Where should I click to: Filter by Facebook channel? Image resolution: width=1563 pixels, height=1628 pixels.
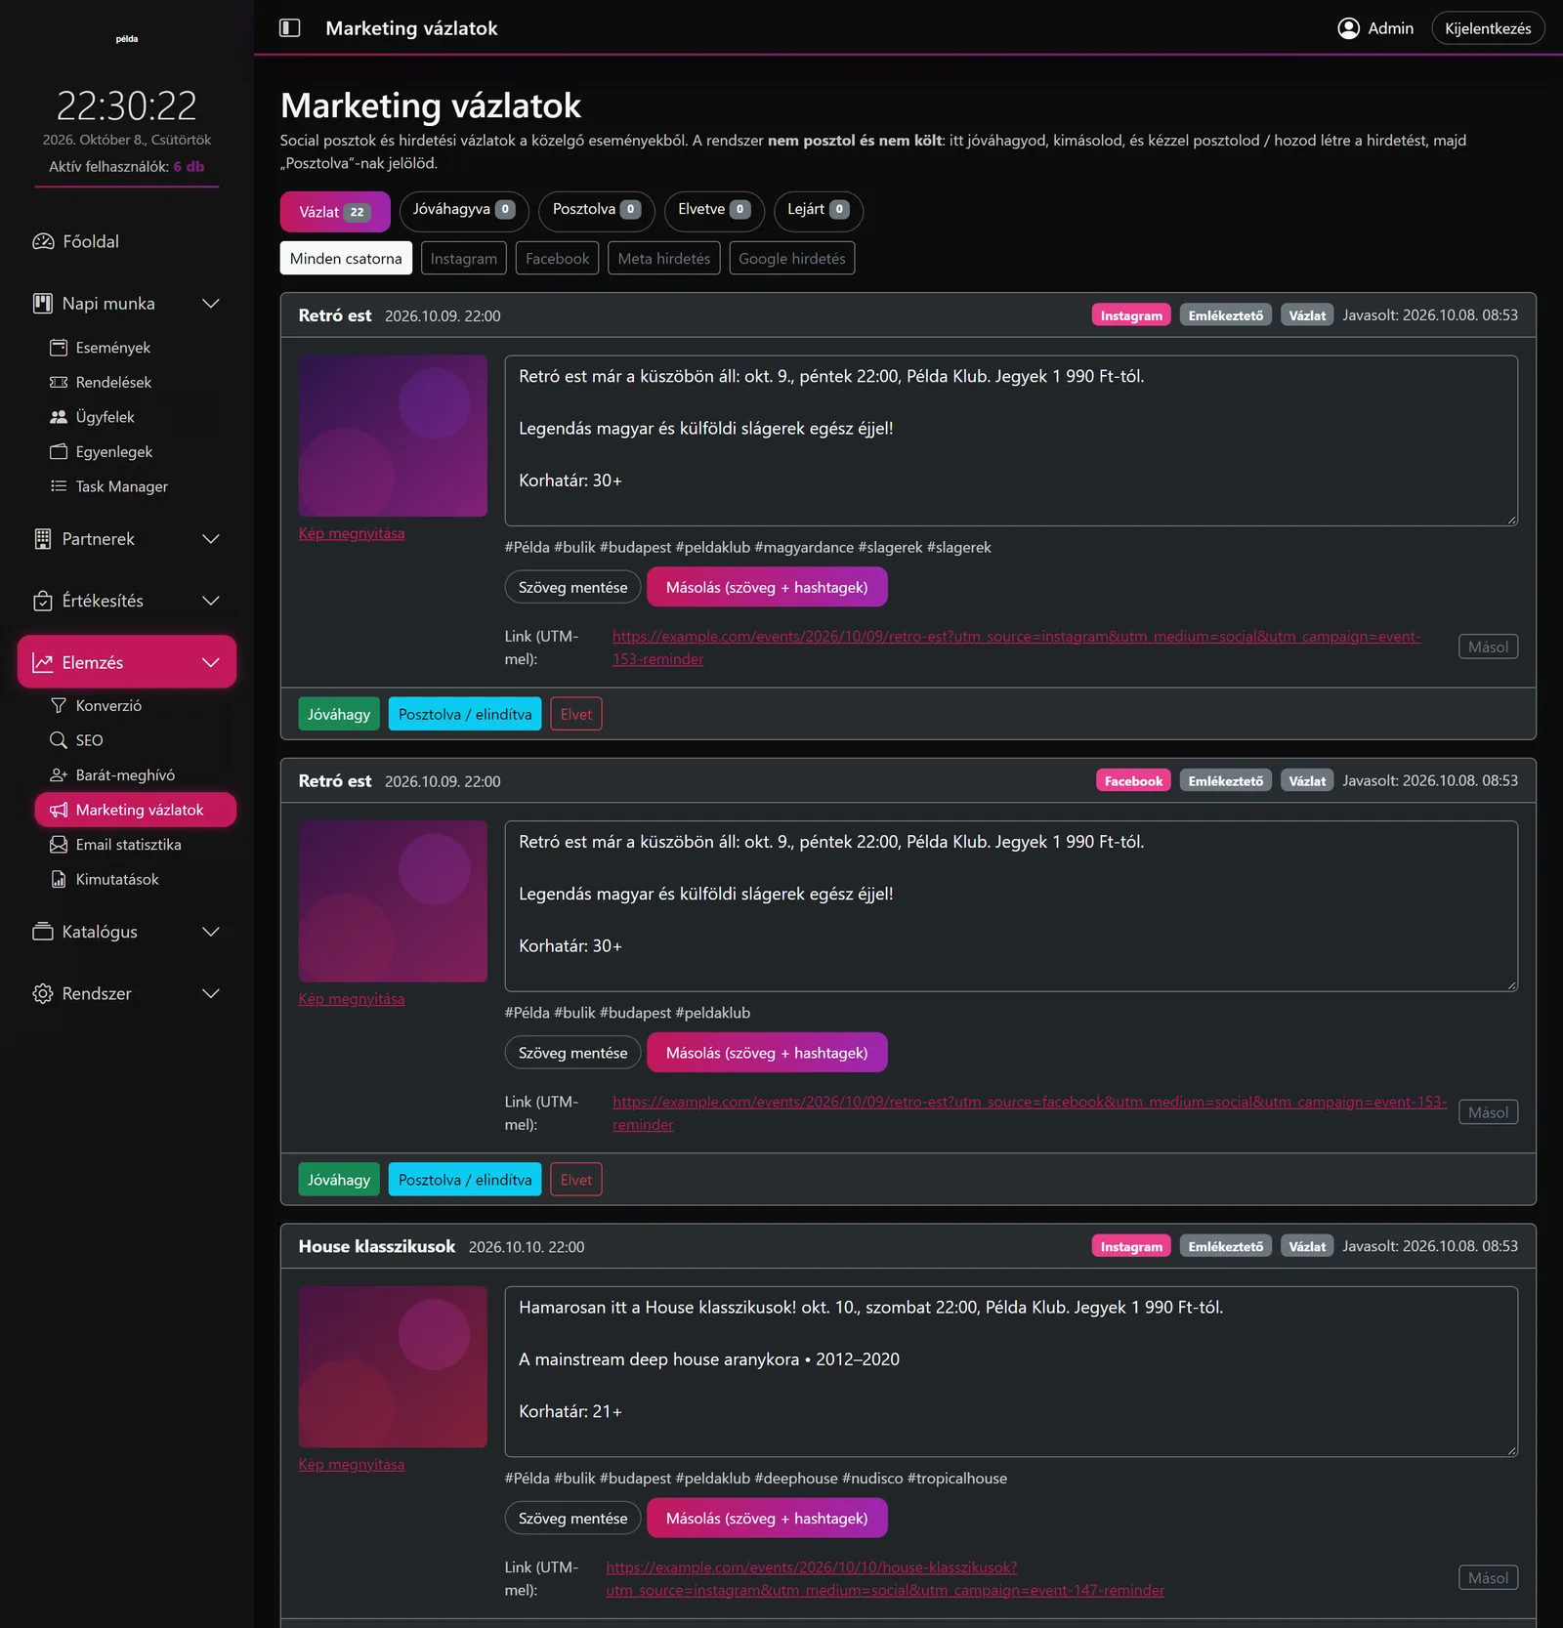pos(558,259)
